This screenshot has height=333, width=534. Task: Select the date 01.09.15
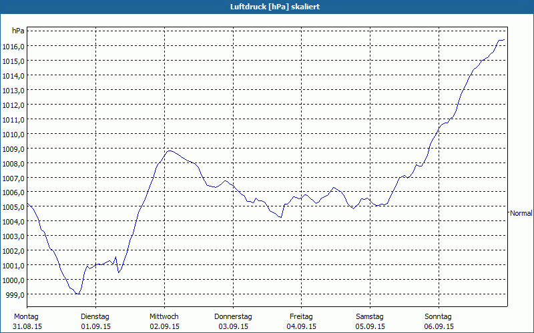tap(95, 326)
